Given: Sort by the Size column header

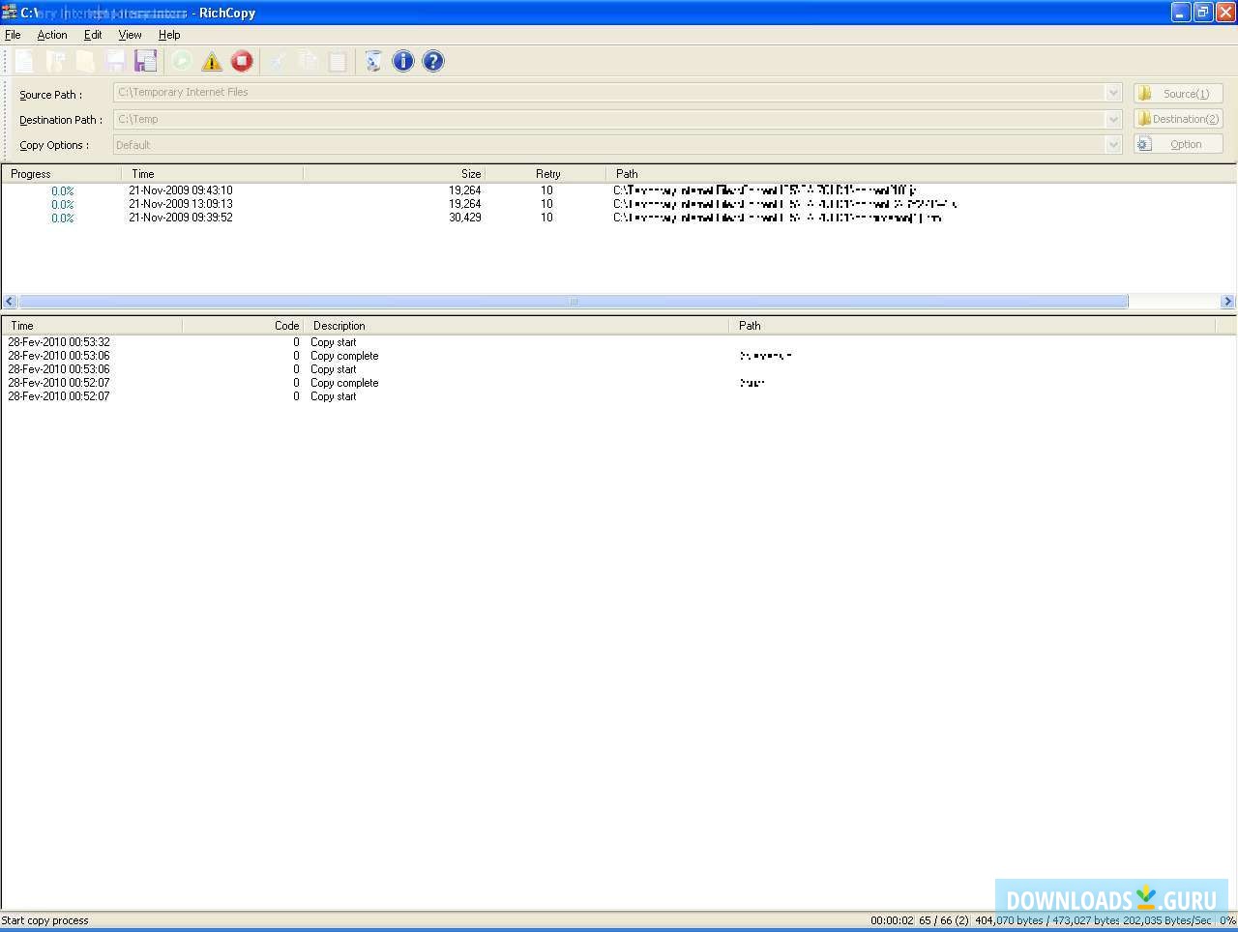Looking at the screenshot, I should point(394,174).
